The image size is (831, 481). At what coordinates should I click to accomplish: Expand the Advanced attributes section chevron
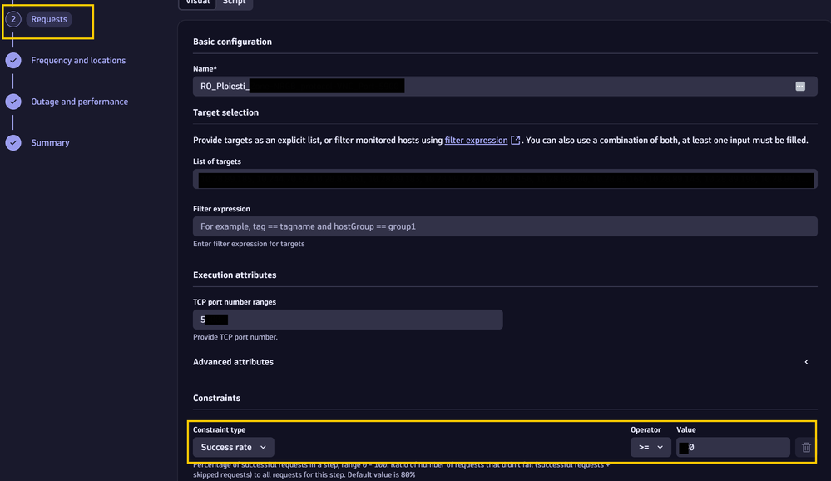coord(807,362)
